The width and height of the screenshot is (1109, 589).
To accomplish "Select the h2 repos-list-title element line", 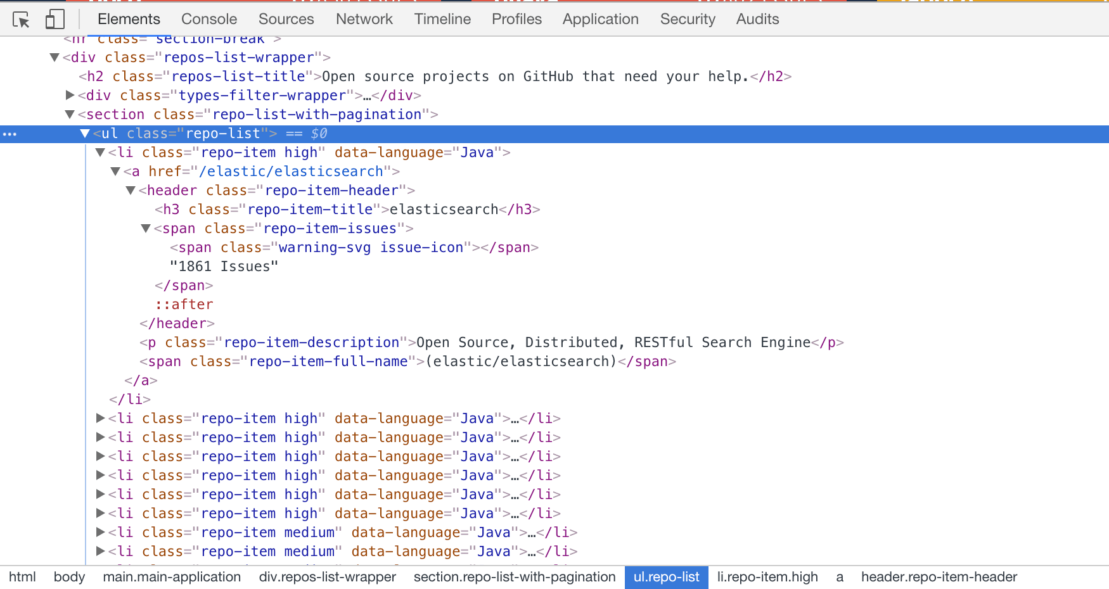I will tap(435, 77).
